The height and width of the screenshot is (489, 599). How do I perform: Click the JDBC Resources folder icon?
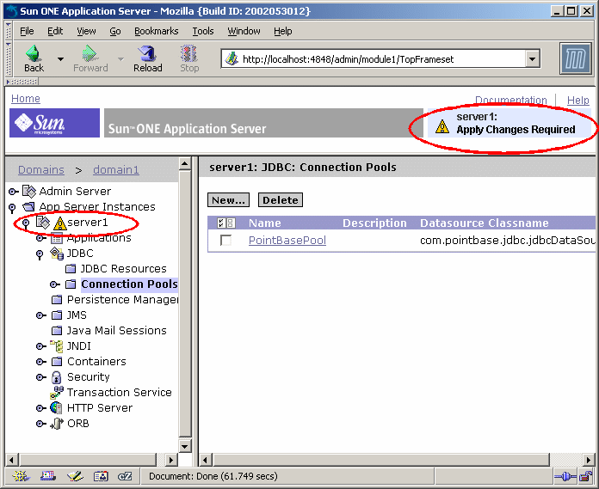pos(71,269)
